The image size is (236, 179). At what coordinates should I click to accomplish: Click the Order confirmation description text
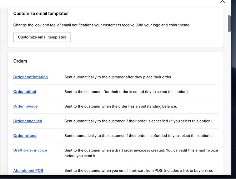point(118,77)
